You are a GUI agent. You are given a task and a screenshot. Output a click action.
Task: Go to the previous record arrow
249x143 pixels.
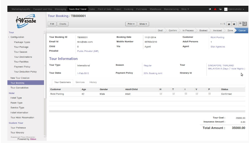pos(229,24)
